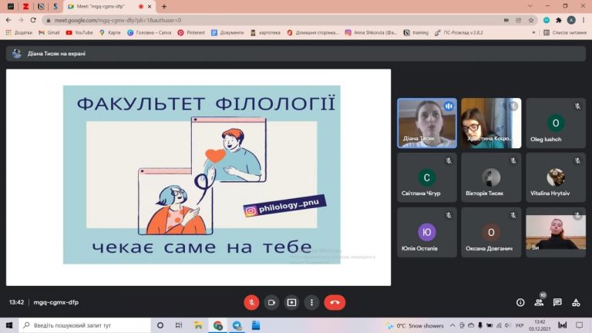Click the Windows taskbar search field
The image size is (592, 333).
pos(85,325)
